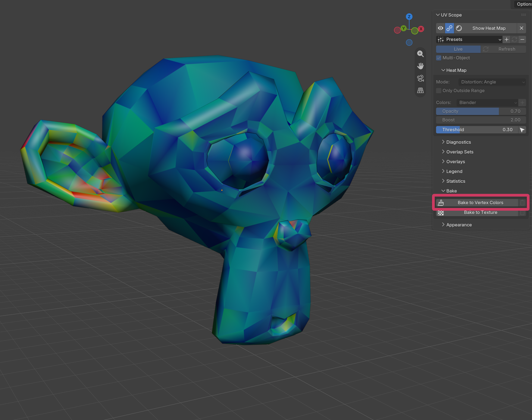532x420 pixels.
Task: Toggle camera view with the camera icon
Action: [x=420, y=78]
